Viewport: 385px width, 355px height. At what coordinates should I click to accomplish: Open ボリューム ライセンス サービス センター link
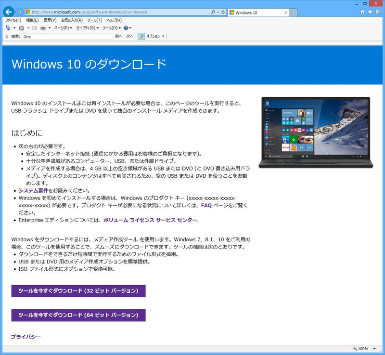[x=150, y=220]
